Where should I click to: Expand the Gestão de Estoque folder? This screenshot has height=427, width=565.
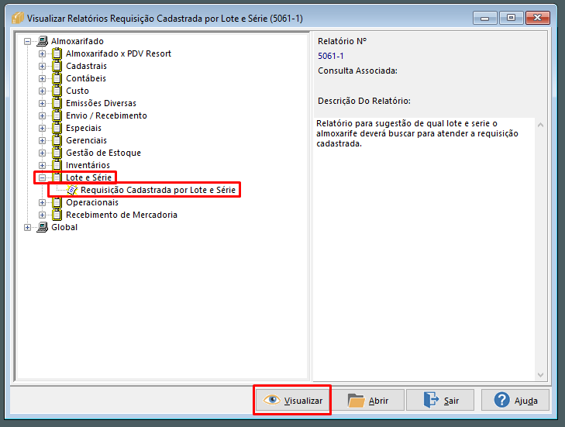(42, 153)
